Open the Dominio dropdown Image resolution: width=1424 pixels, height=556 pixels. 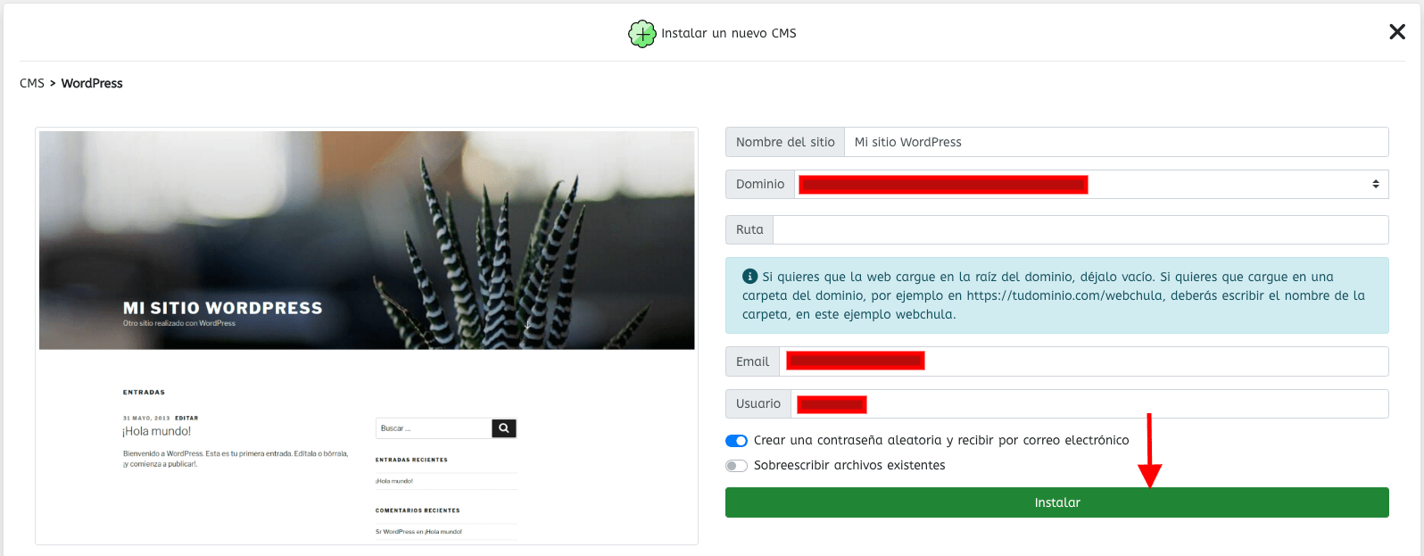coord(1091,184)
